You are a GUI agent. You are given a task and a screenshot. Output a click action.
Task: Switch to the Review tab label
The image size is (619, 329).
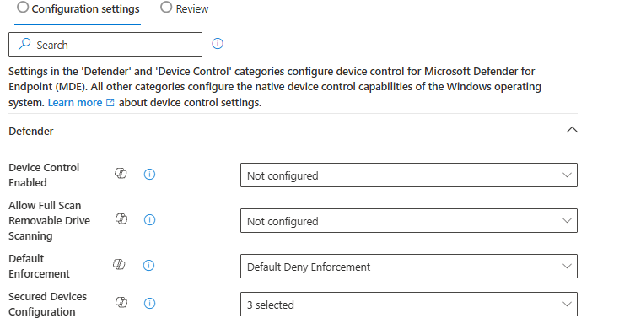(192, 8)
